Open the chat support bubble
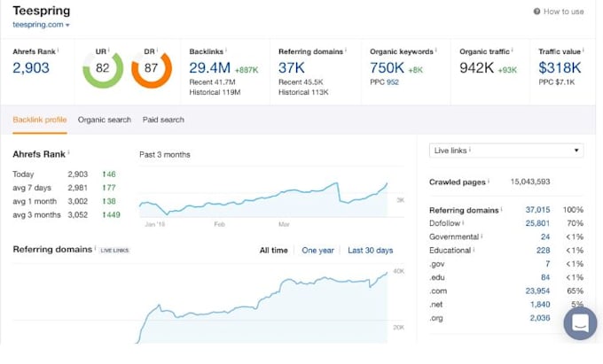This screenshot has height=364, width=603. [580, 323]
